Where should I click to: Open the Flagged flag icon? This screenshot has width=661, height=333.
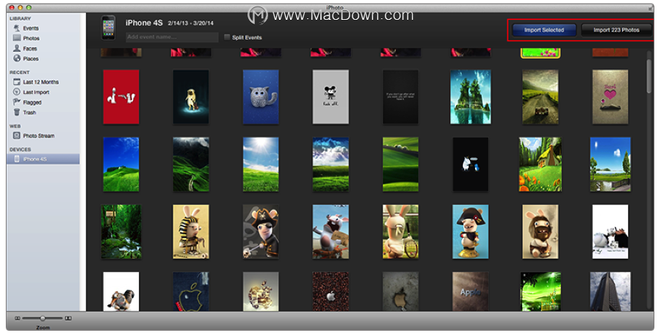[17, 102]
